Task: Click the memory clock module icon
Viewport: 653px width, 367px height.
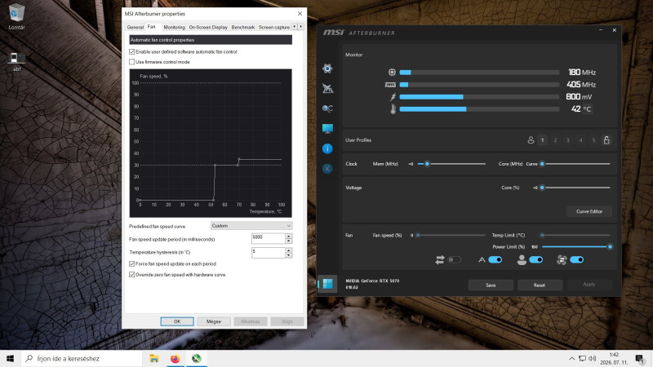Action: point(390,85)
